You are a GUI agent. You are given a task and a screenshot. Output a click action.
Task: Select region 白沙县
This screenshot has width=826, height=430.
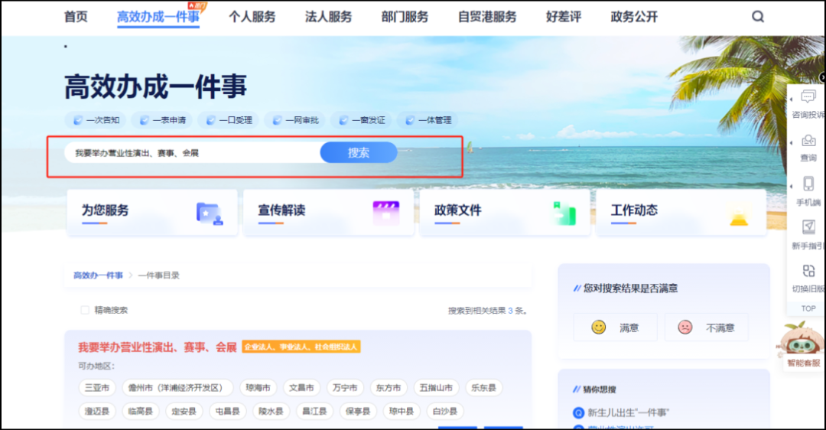(x=445, y=411)
